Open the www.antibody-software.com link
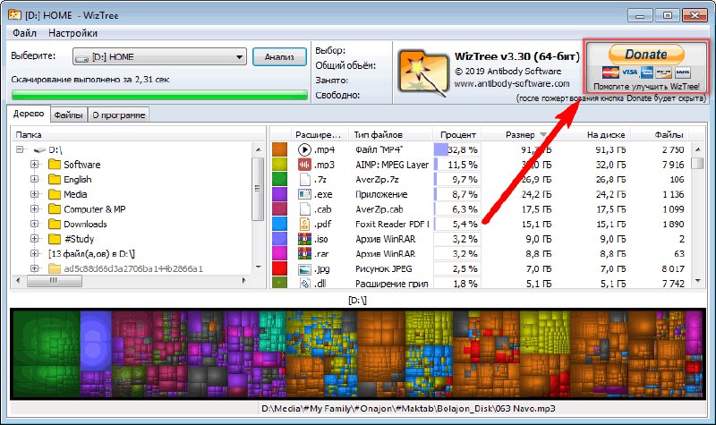Screen dimensions: 716x425 point(511,83)
